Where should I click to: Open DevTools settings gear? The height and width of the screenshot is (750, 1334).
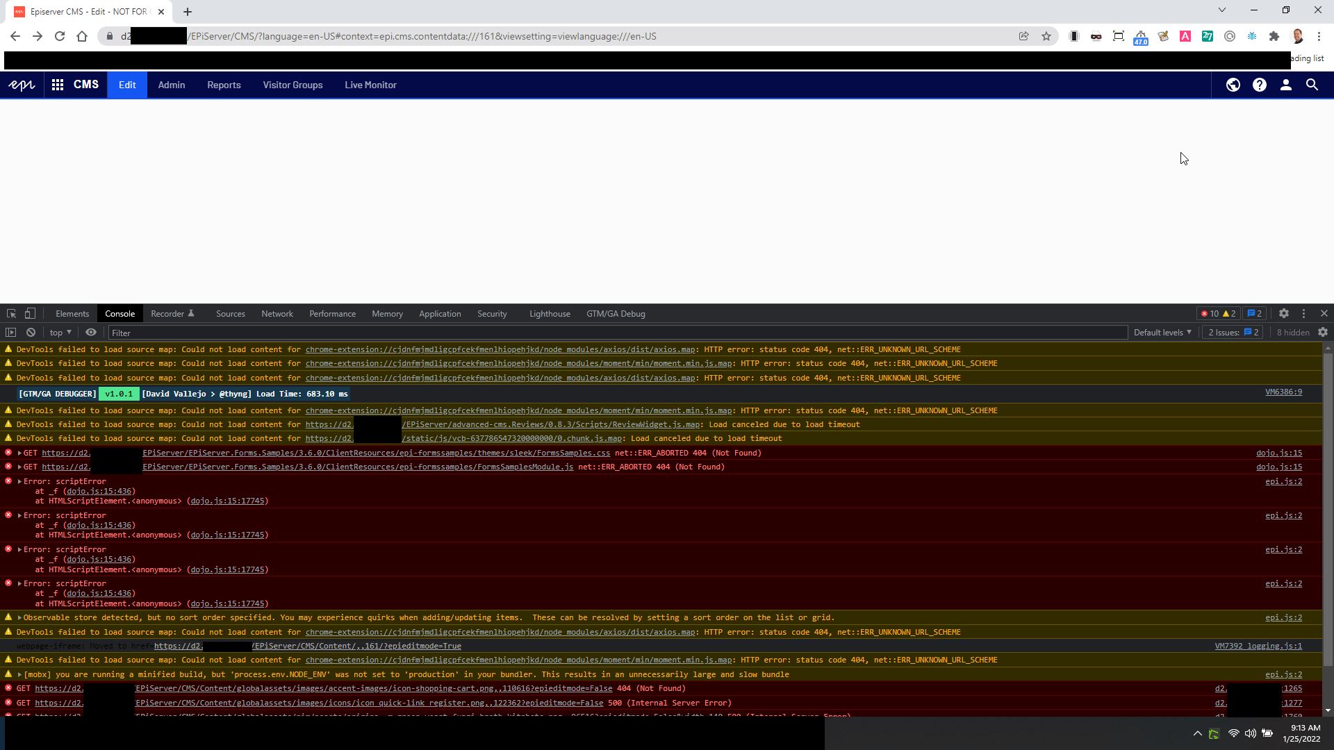click(x=1283, y=314)
